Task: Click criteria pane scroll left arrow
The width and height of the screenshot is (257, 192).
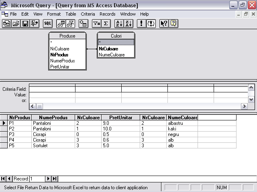Action: click(33, 106)
